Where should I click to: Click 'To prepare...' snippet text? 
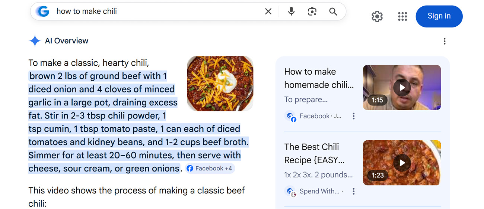click(x=306, y=99)
